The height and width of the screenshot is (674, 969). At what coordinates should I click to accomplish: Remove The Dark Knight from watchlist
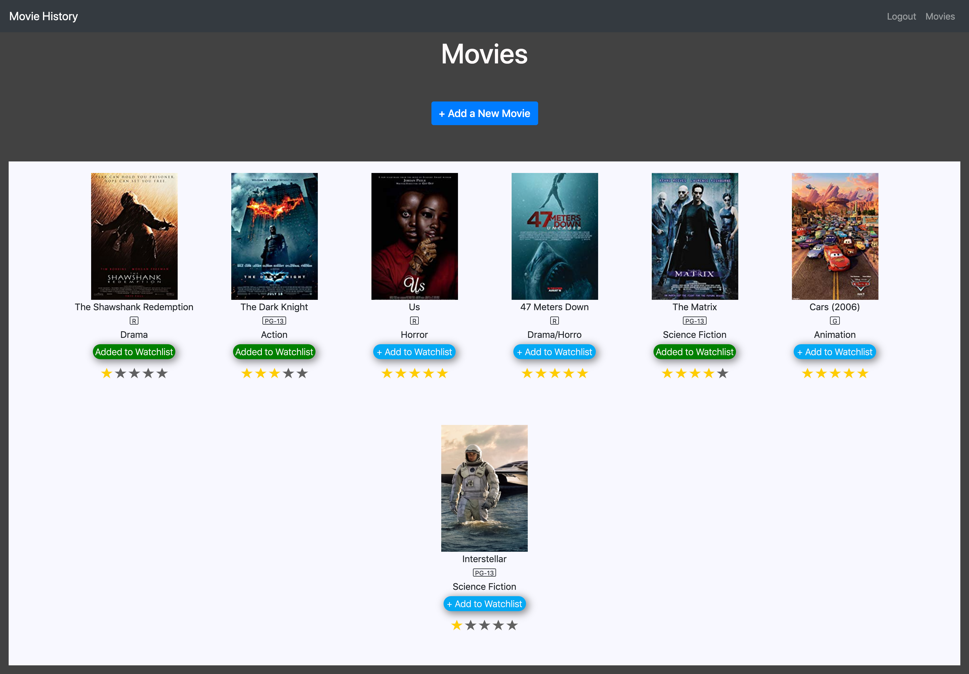click(x=274, y=352)
